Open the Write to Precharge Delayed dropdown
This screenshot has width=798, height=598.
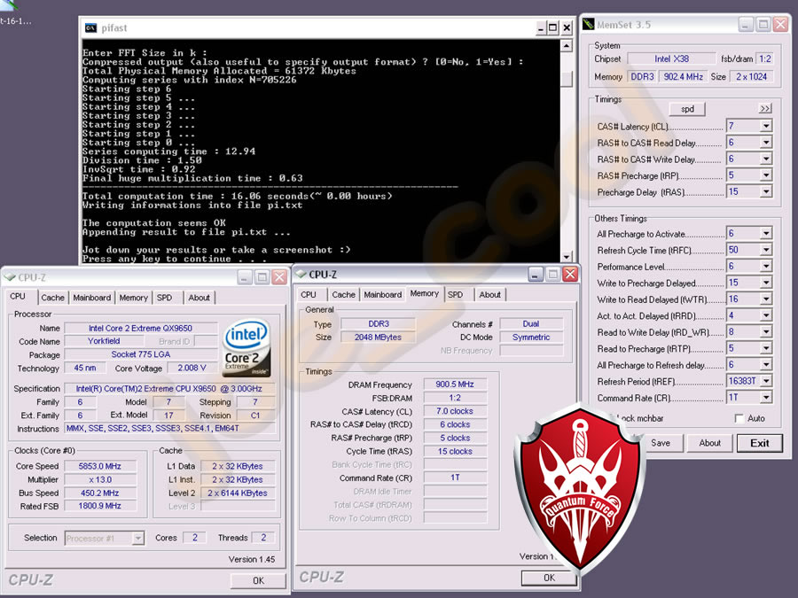point(766,283)
